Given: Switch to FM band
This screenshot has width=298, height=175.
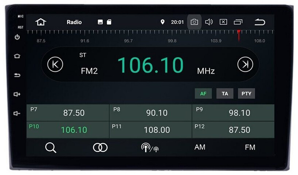Looking at the screenshot, I should 250,147.
